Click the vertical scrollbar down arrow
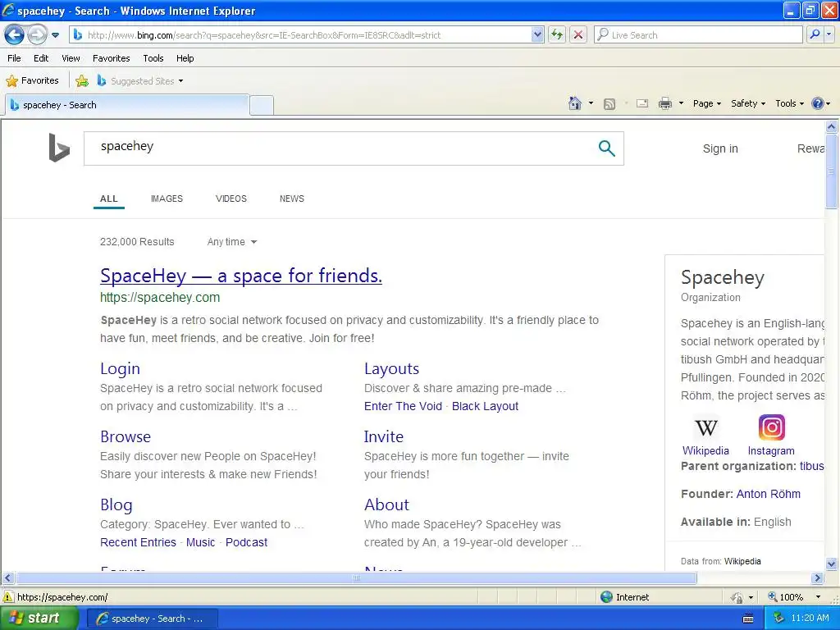The image size is (840, 630). (832, 564)
